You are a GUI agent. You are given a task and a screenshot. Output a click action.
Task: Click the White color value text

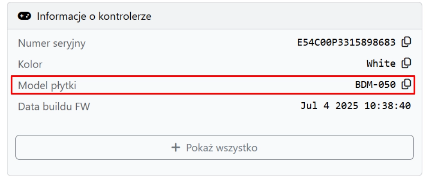click(x=381, y=64)
